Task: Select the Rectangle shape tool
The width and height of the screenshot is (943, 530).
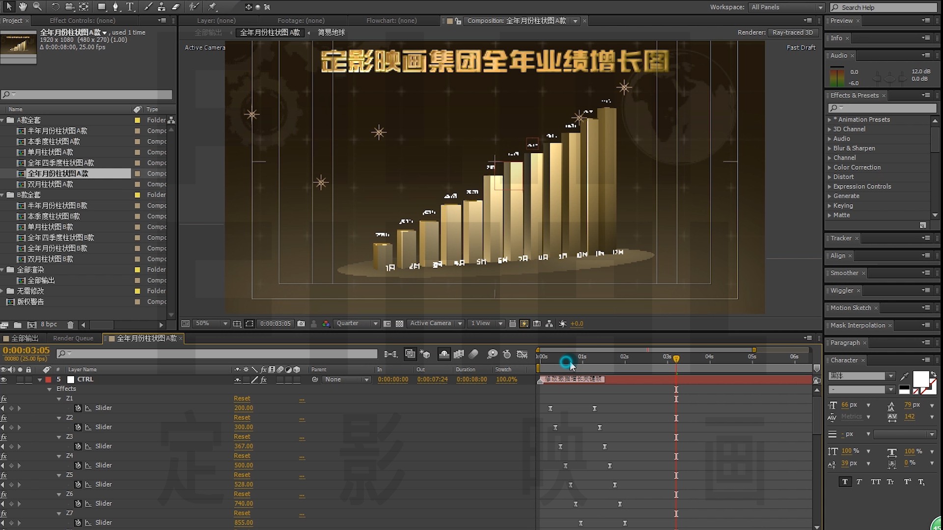Action: (x=102, y=6)
